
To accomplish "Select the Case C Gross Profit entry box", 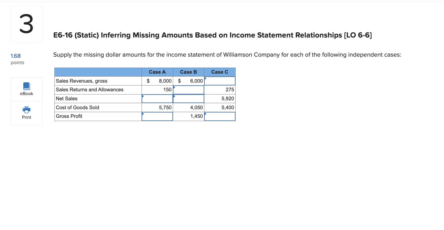I will click(220, 116).
